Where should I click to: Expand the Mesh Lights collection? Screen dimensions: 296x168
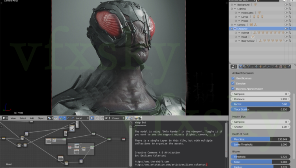coord(236,13)
